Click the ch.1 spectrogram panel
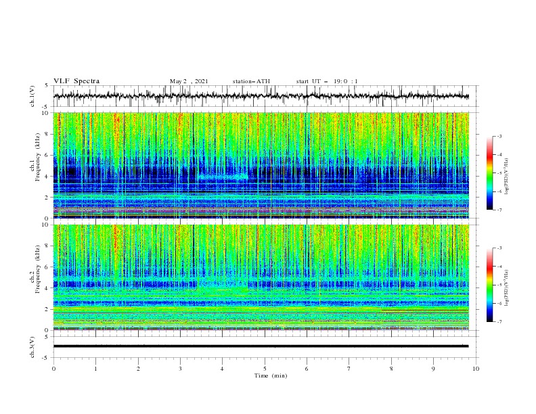The width and height of the screenshot is (536, 414). coord(261,165)
